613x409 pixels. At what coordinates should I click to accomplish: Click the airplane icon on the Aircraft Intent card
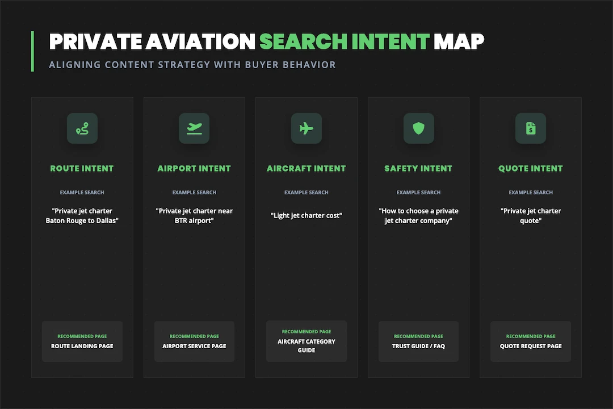pyautogui.click(x=306, y=128)
